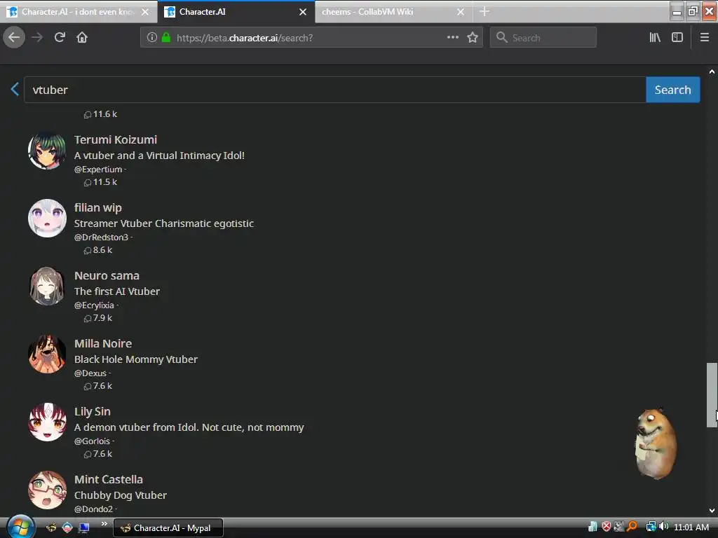718x538 pixels.
Task: Open Mint Castella character name
Action: click(109, 479)
